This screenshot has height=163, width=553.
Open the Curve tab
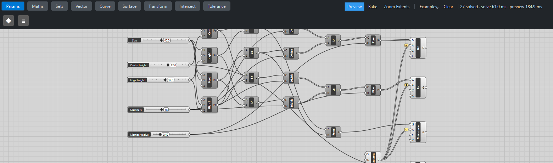coord(105,6)
